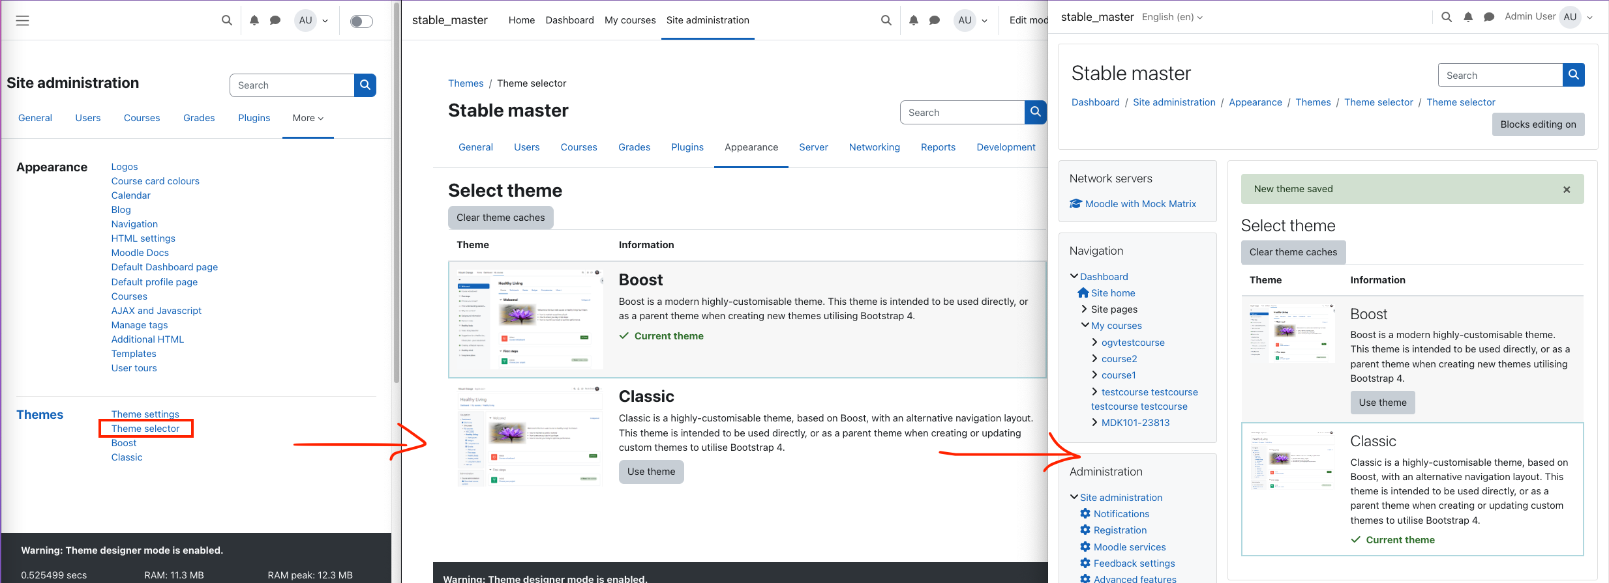Open User tours link

[134, 368]
